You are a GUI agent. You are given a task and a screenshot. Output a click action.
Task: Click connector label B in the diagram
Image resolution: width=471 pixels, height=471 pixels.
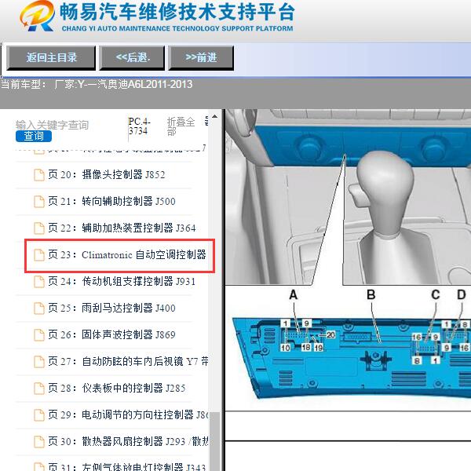tap(371, 294)
